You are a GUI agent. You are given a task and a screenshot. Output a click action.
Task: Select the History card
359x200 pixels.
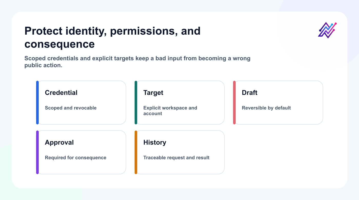(x=180, y=152)
